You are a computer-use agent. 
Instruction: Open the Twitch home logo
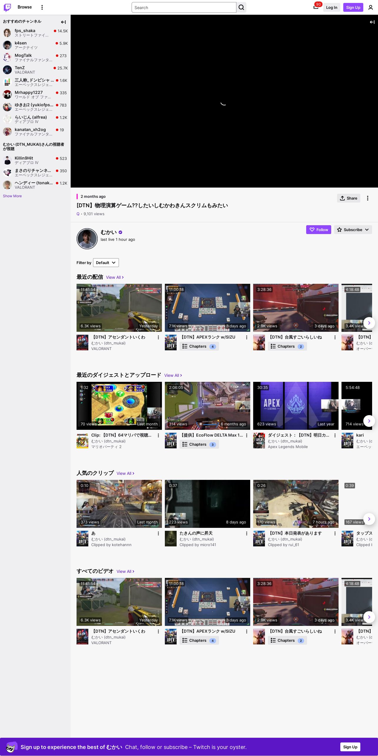coord(7,7)
